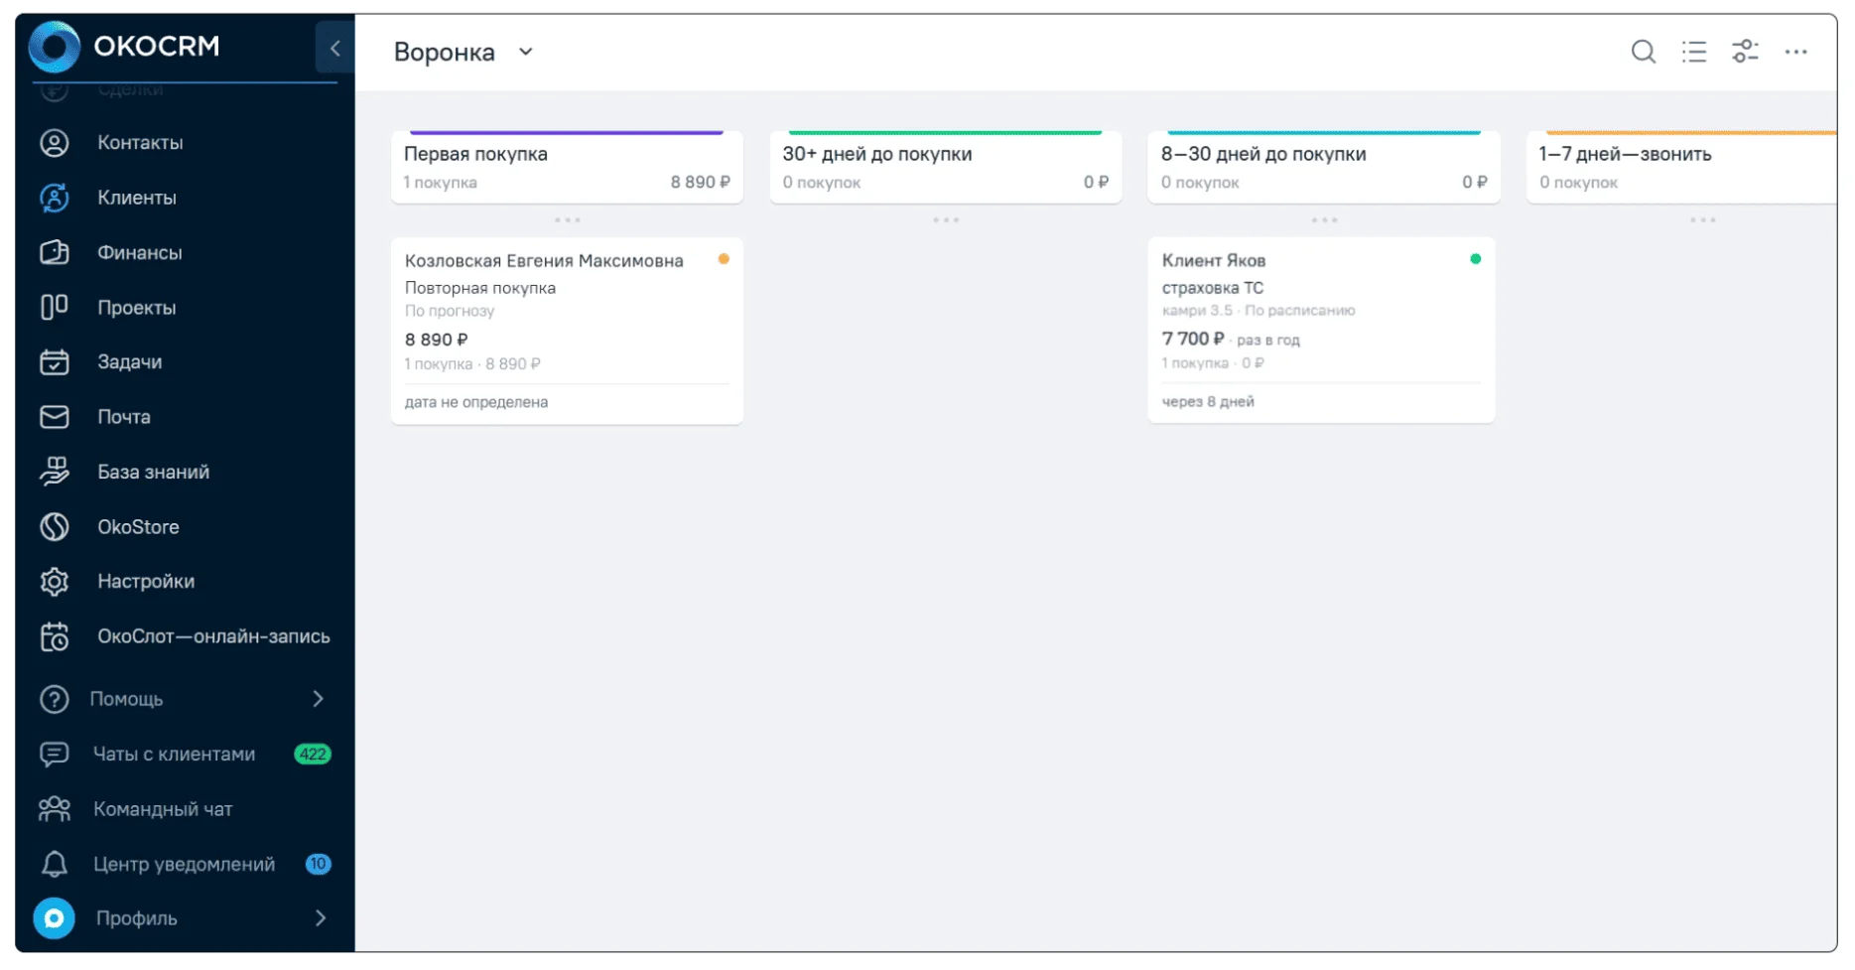
Task: Open the OkoStore icon
Action: [x=55, y=526]
